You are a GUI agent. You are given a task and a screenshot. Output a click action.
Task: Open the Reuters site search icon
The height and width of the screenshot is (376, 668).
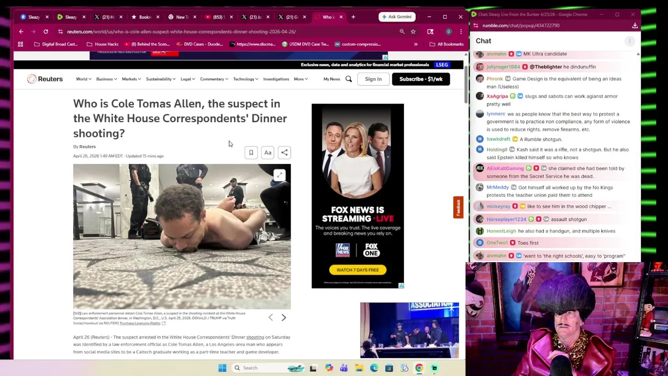point(349,79)
